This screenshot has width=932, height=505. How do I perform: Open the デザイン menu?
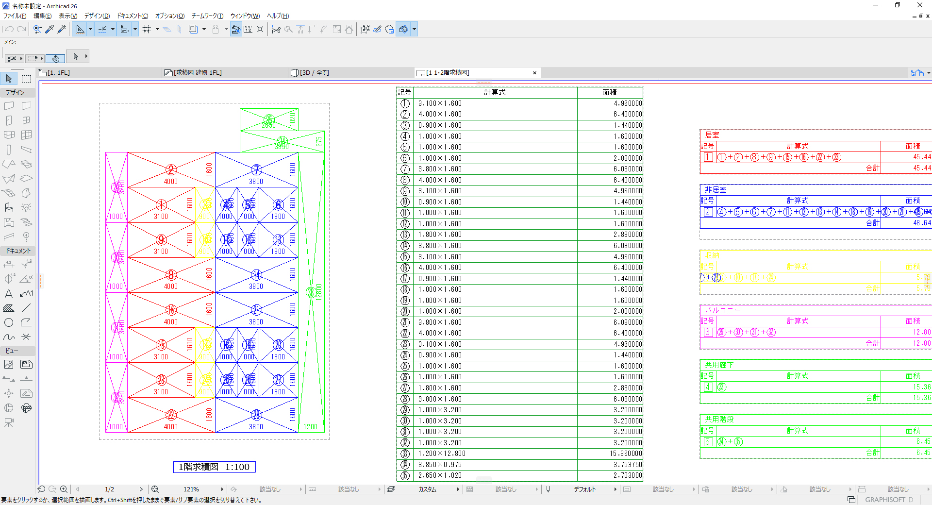coord(97,16)
